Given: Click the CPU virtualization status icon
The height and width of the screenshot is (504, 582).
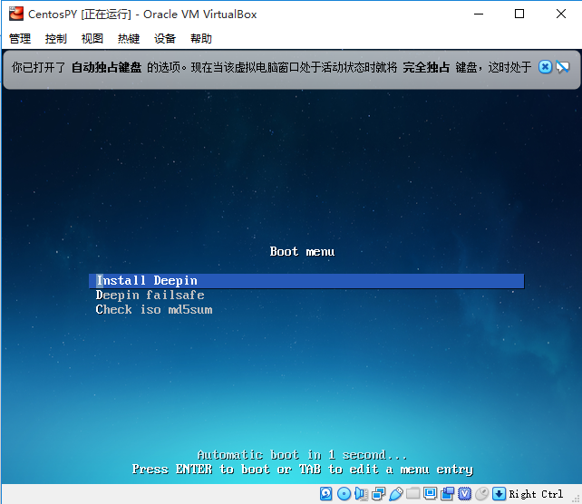Looking at the screenshot, I should tap(465, 494).
